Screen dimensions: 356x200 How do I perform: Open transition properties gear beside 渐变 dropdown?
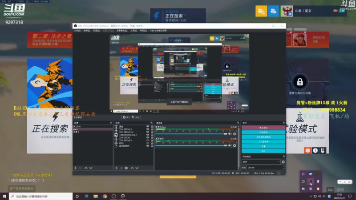283,162
